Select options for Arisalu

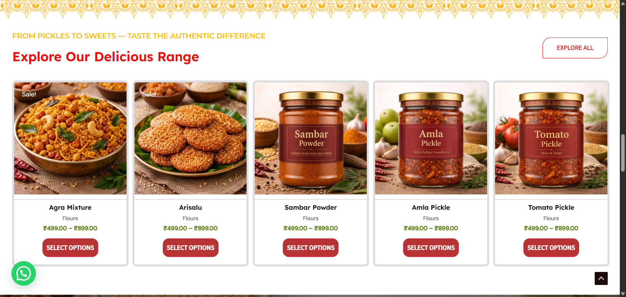point(190,248)
